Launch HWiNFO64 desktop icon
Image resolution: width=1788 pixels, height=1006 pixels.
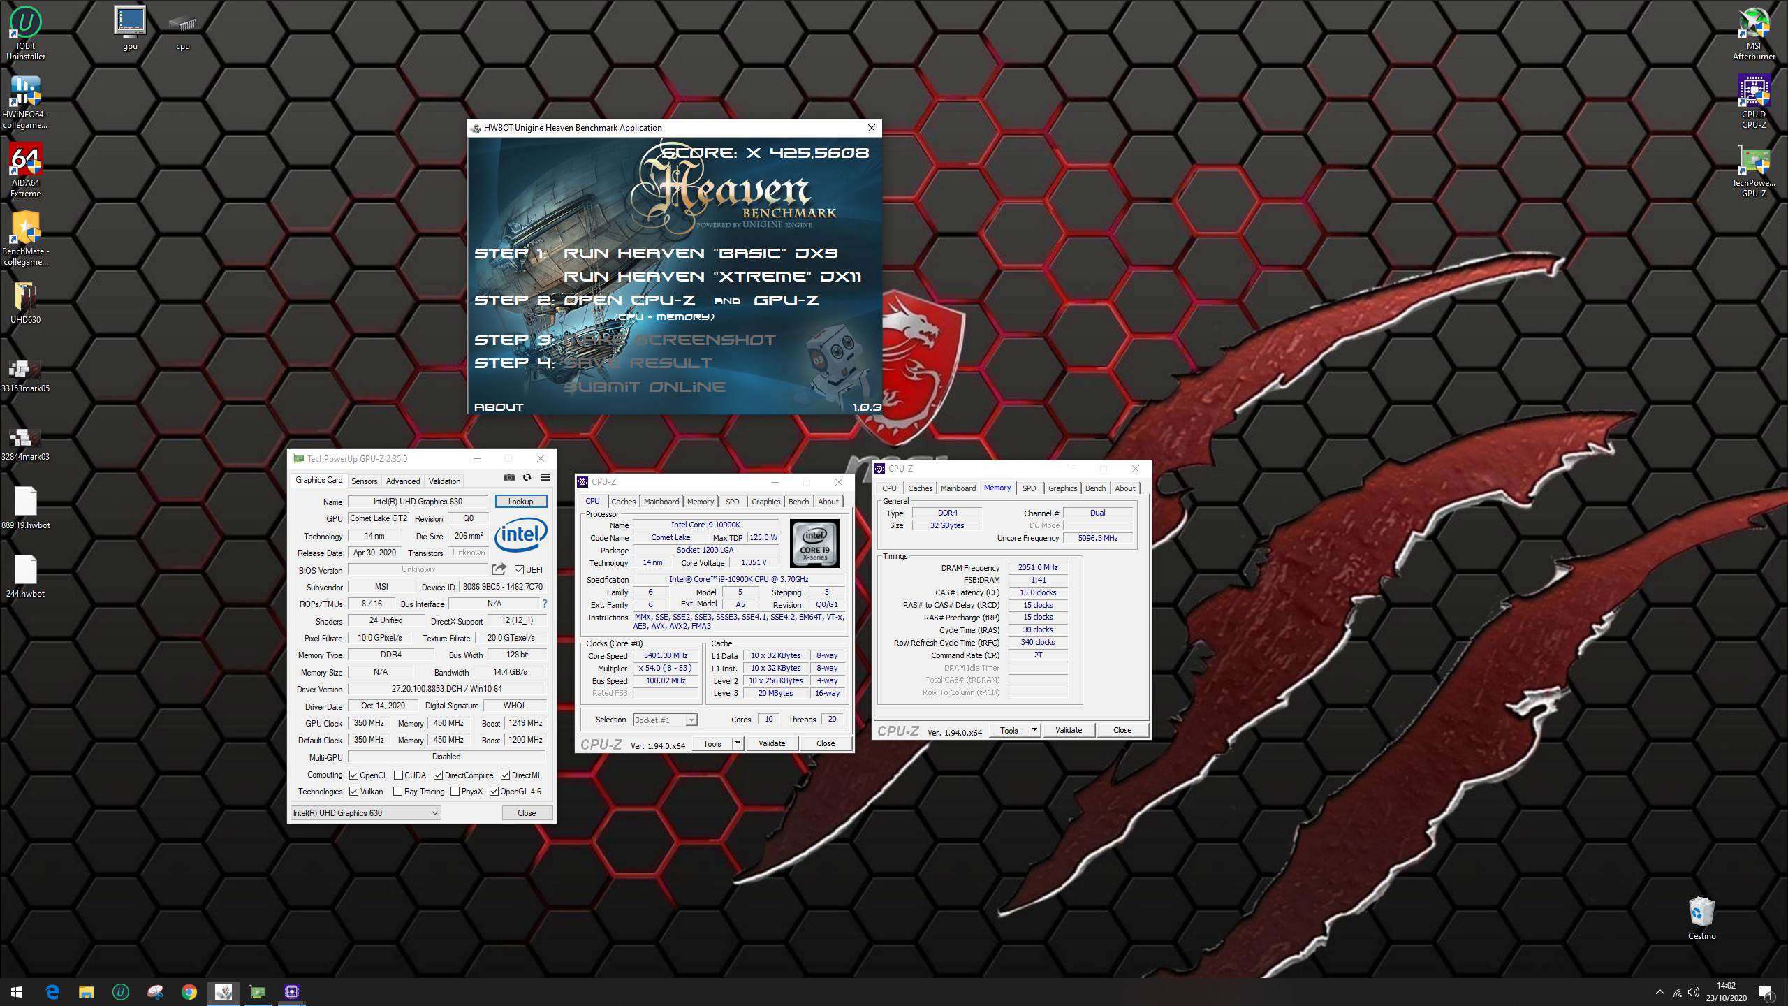(26, 102)
